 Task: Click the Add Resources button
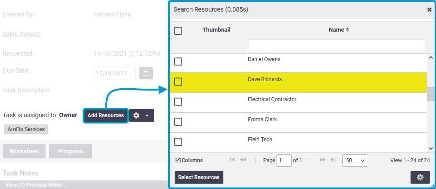pos(106,115)
